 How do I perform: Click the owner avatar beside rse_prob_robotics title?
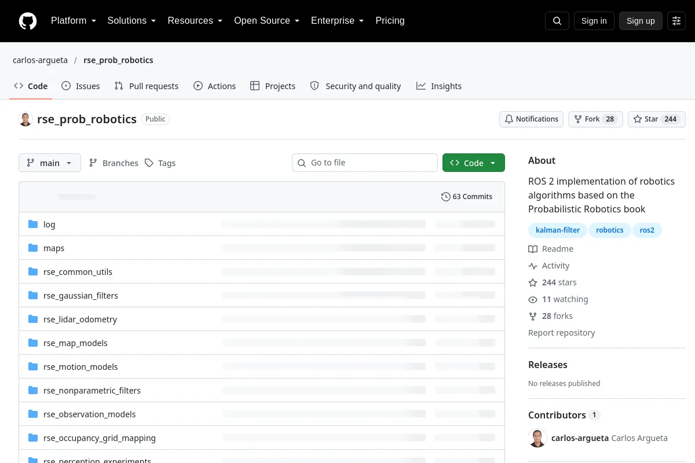point(25,119)
